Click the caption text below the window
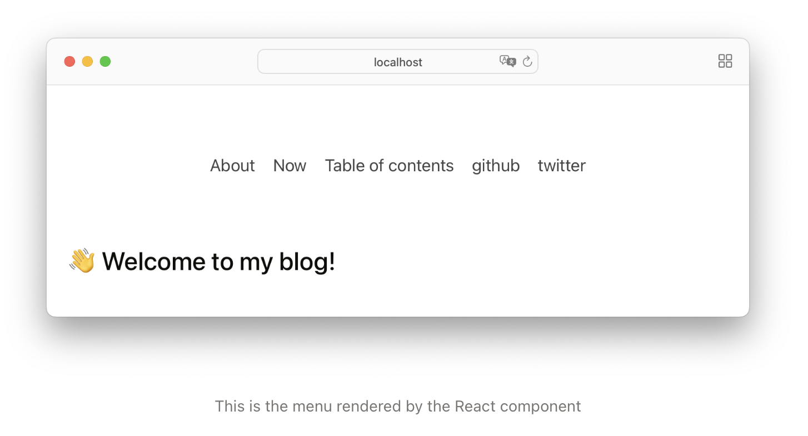 point(398,407)
